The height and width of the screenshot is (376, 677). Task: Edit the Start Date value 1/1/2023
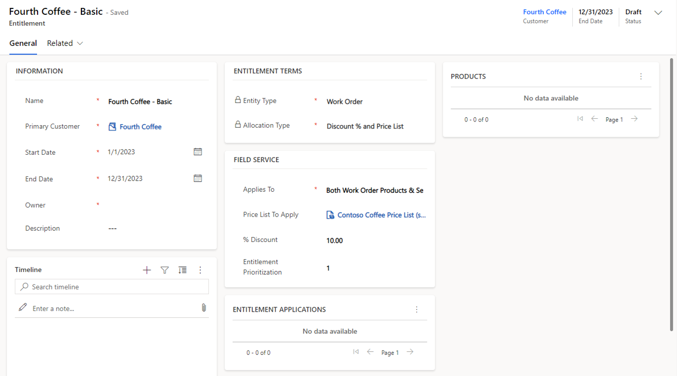pos(121,152)
